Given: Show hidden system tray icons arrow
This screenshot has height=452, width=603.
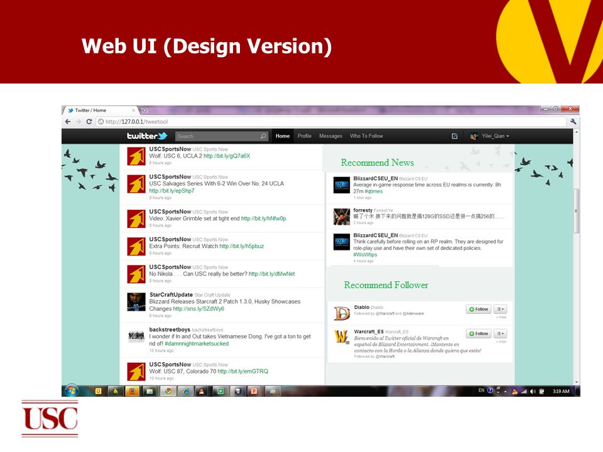Looking at the screenshot, I should (x=505, y=392).
